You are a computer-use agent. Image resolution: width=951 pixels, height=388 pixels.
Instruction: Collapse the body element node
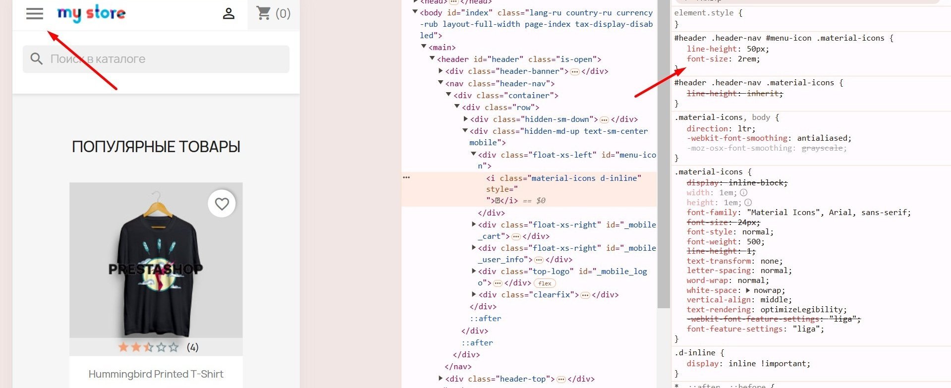click(415, 12)
